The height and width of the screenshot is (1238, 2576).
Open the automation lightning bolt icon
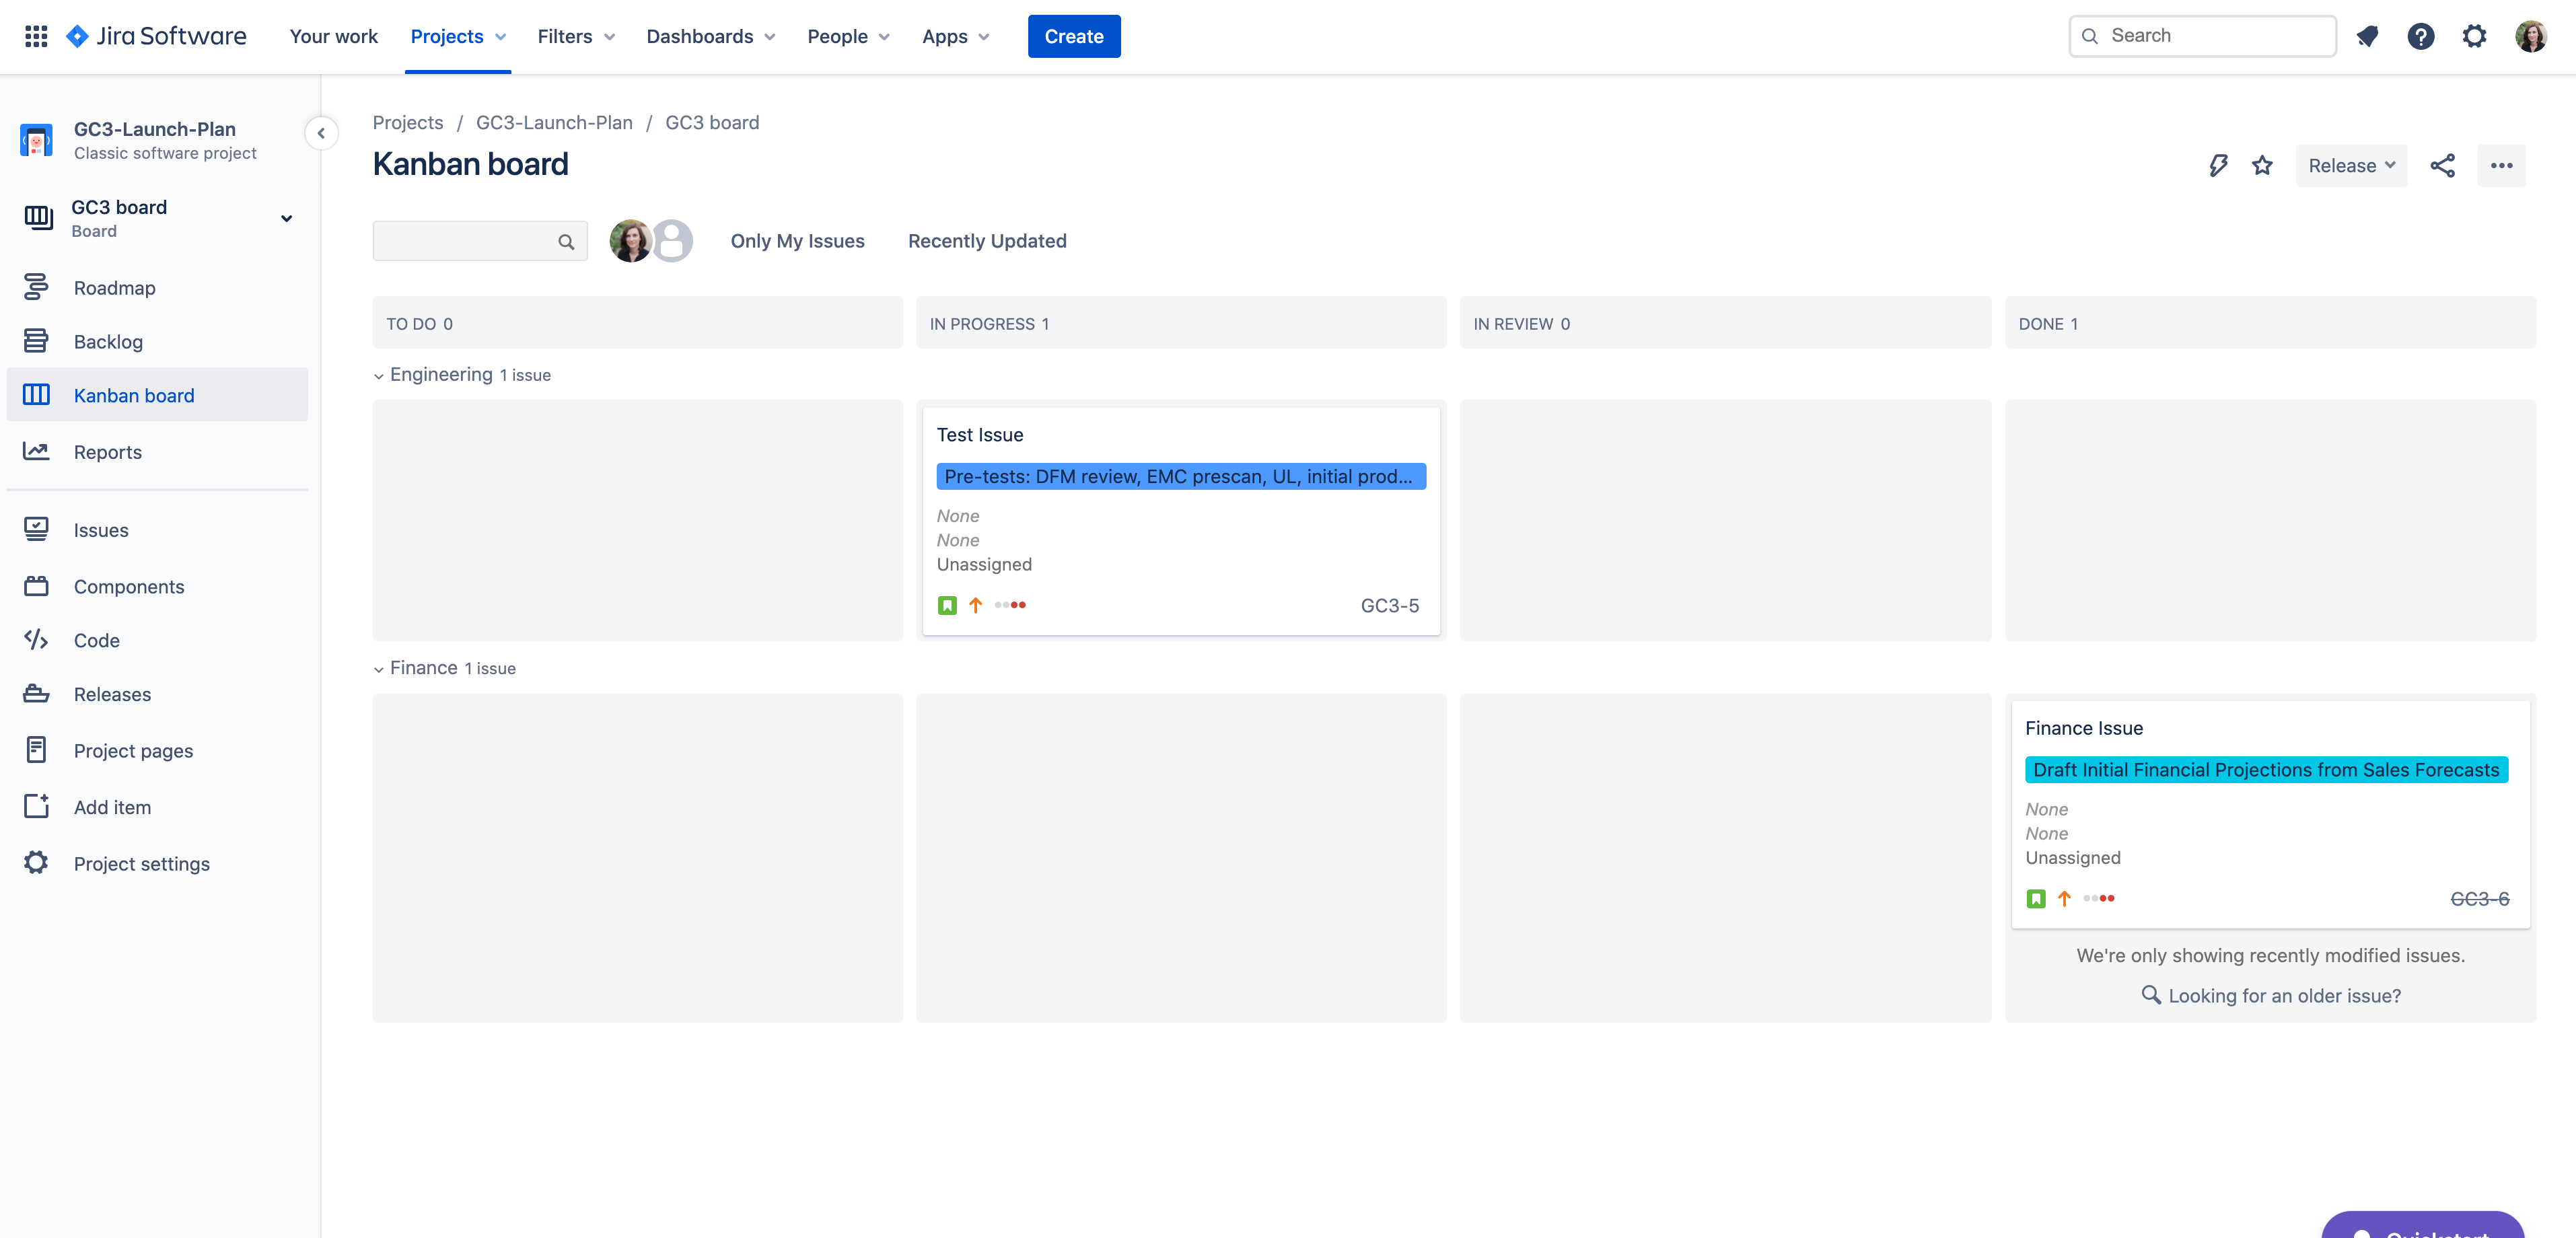pos(2219,165)
